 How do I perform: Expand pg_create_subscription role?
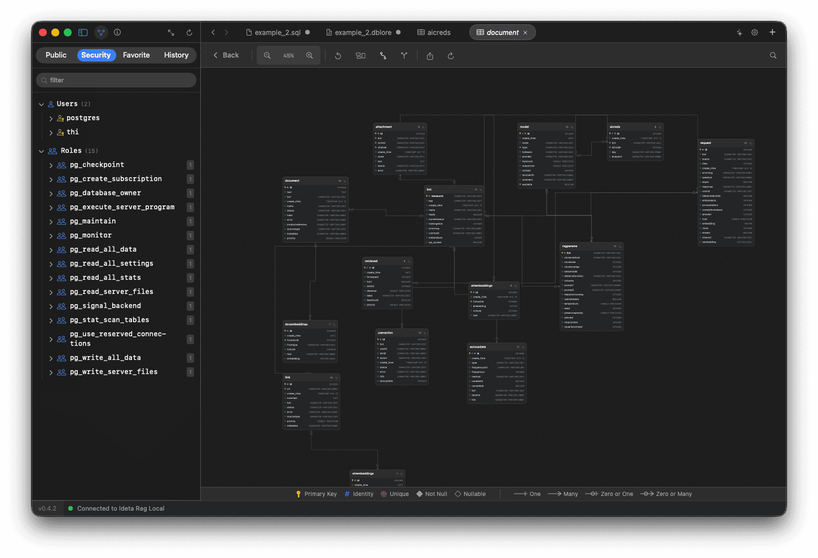pyautogui.click(x=51, y=179)
